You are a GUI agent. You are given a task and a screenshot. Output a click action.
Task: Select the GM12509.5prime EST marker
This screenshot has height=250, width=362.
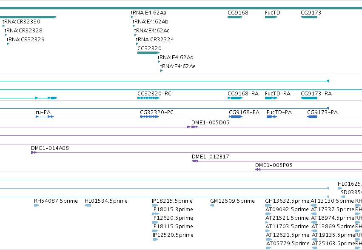(x=212, y=205)
